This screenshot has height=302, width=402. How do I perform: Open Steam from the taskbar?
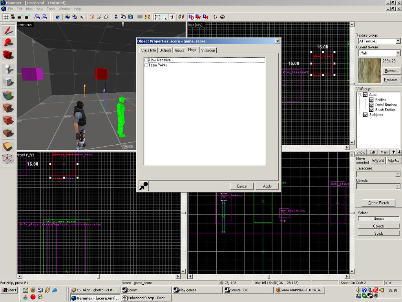click(x=146, y=290)
